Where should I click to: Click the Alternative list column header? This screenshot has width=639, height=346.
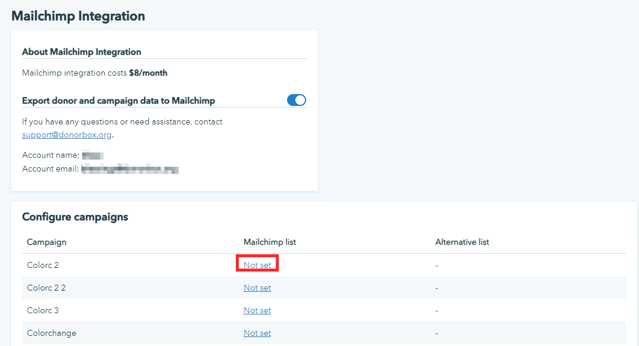pos(462,242)
